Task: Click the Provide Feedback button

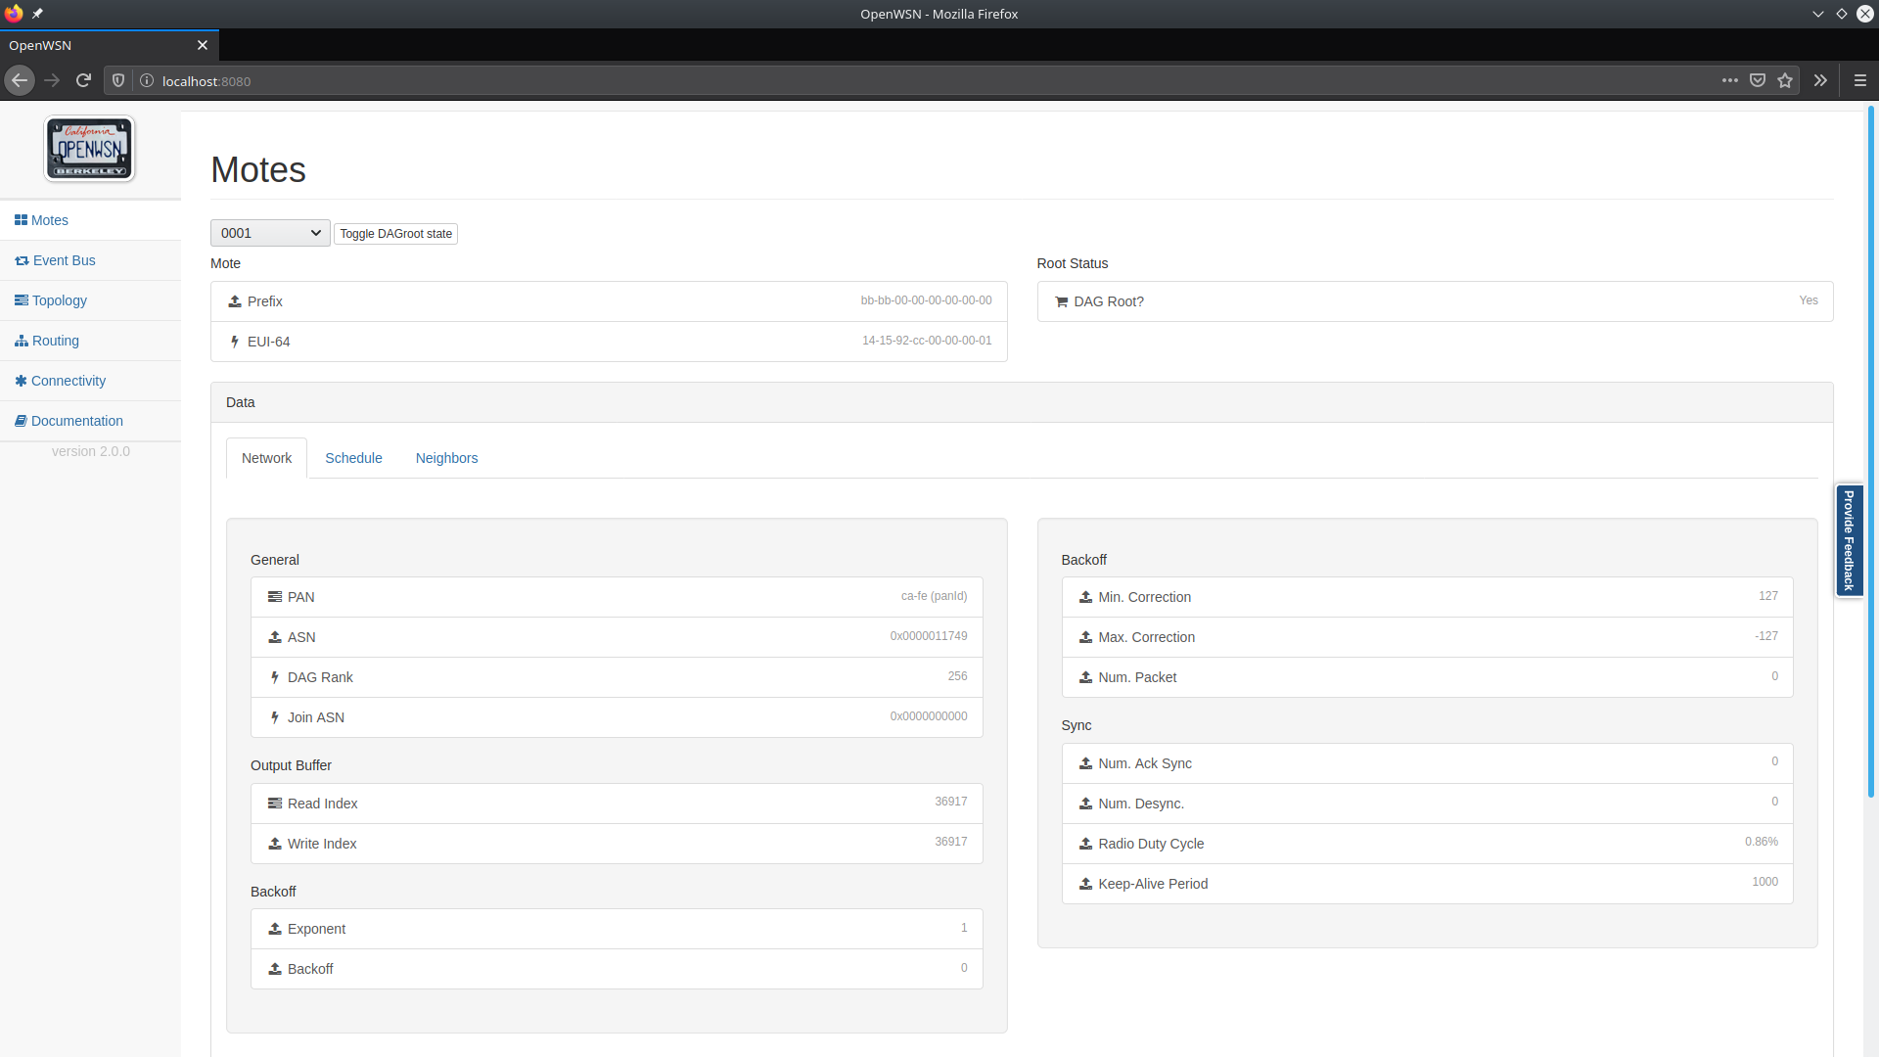Action: [x=1849, y=539]
